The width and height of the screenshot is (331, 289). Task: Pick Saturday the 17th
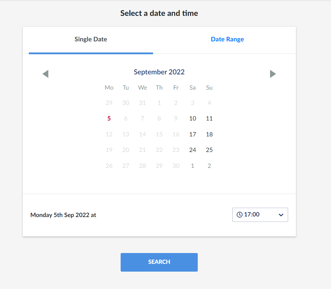tap(193, 134)
